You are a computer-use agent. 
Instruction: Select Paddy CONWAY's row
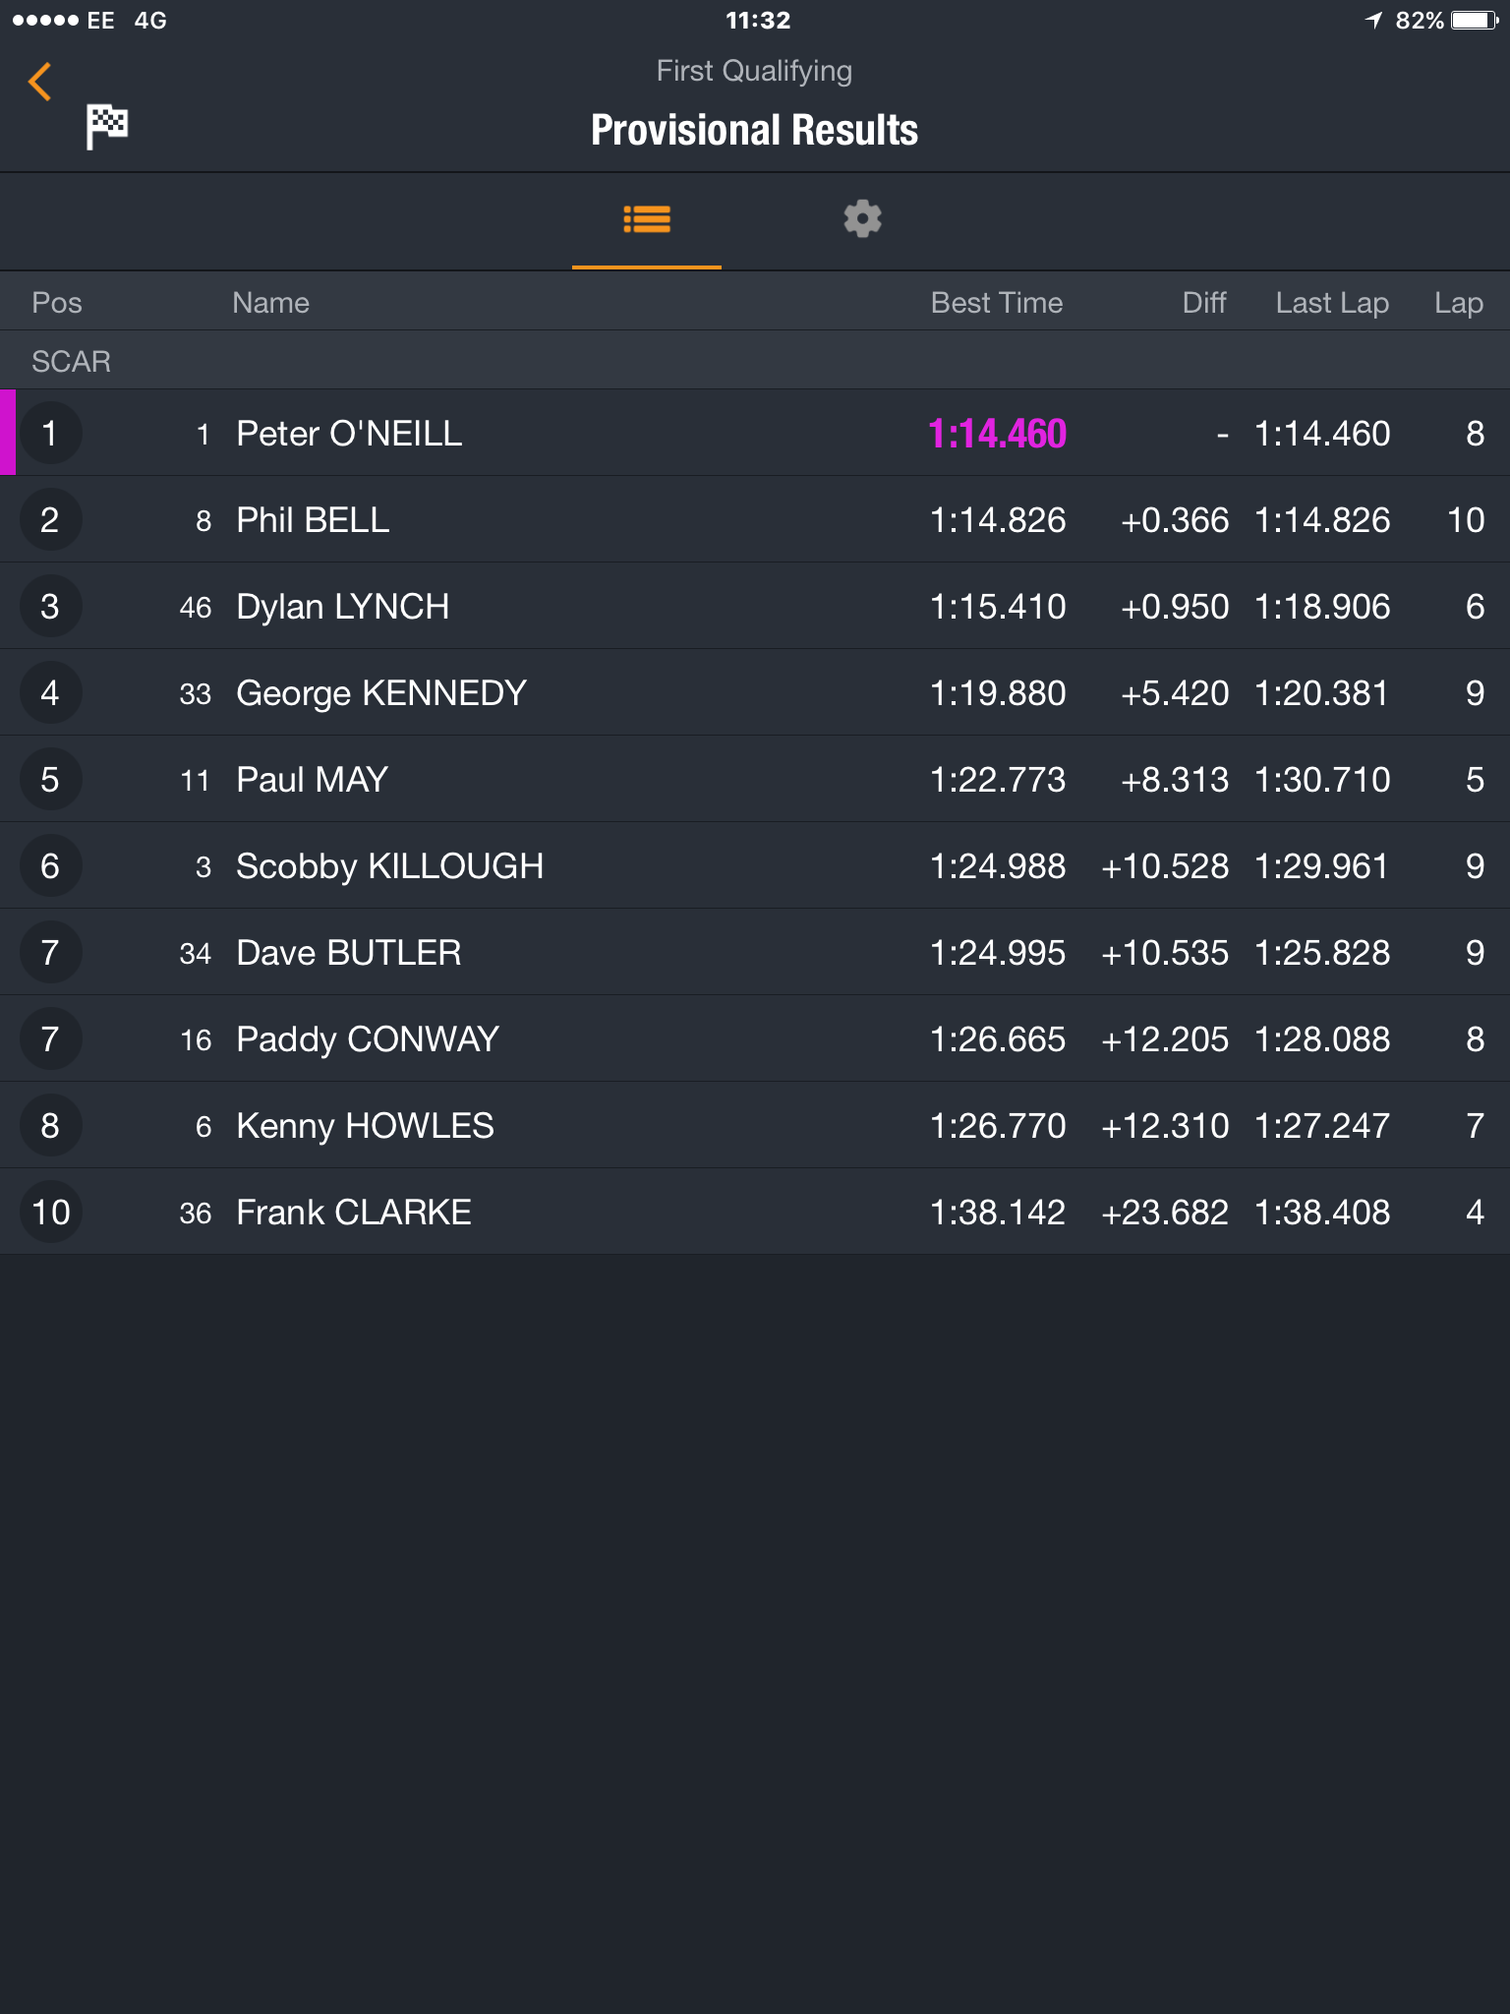(755, 1039)
